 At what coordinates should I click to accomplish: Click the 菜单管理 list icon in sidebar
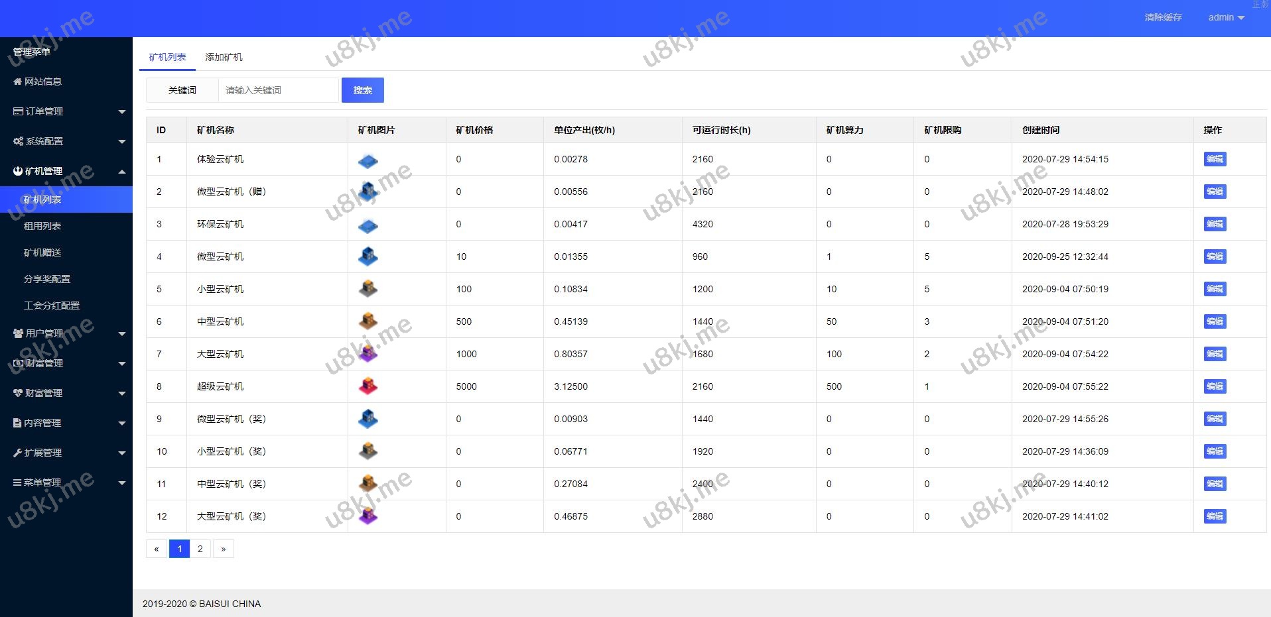[x=18, y=482]
